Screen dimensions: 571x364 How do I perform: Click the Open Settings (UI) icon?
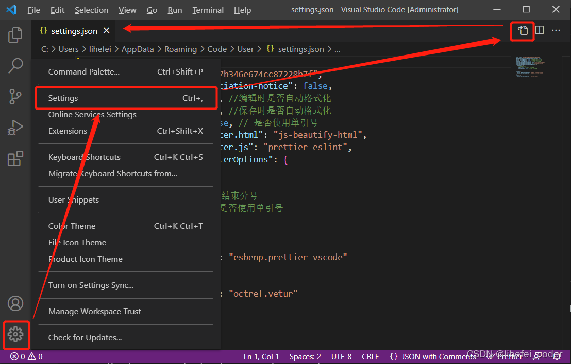click(523, 30)
